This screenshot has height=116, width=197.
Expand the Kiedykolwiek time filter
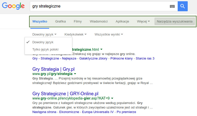(76, 34)
